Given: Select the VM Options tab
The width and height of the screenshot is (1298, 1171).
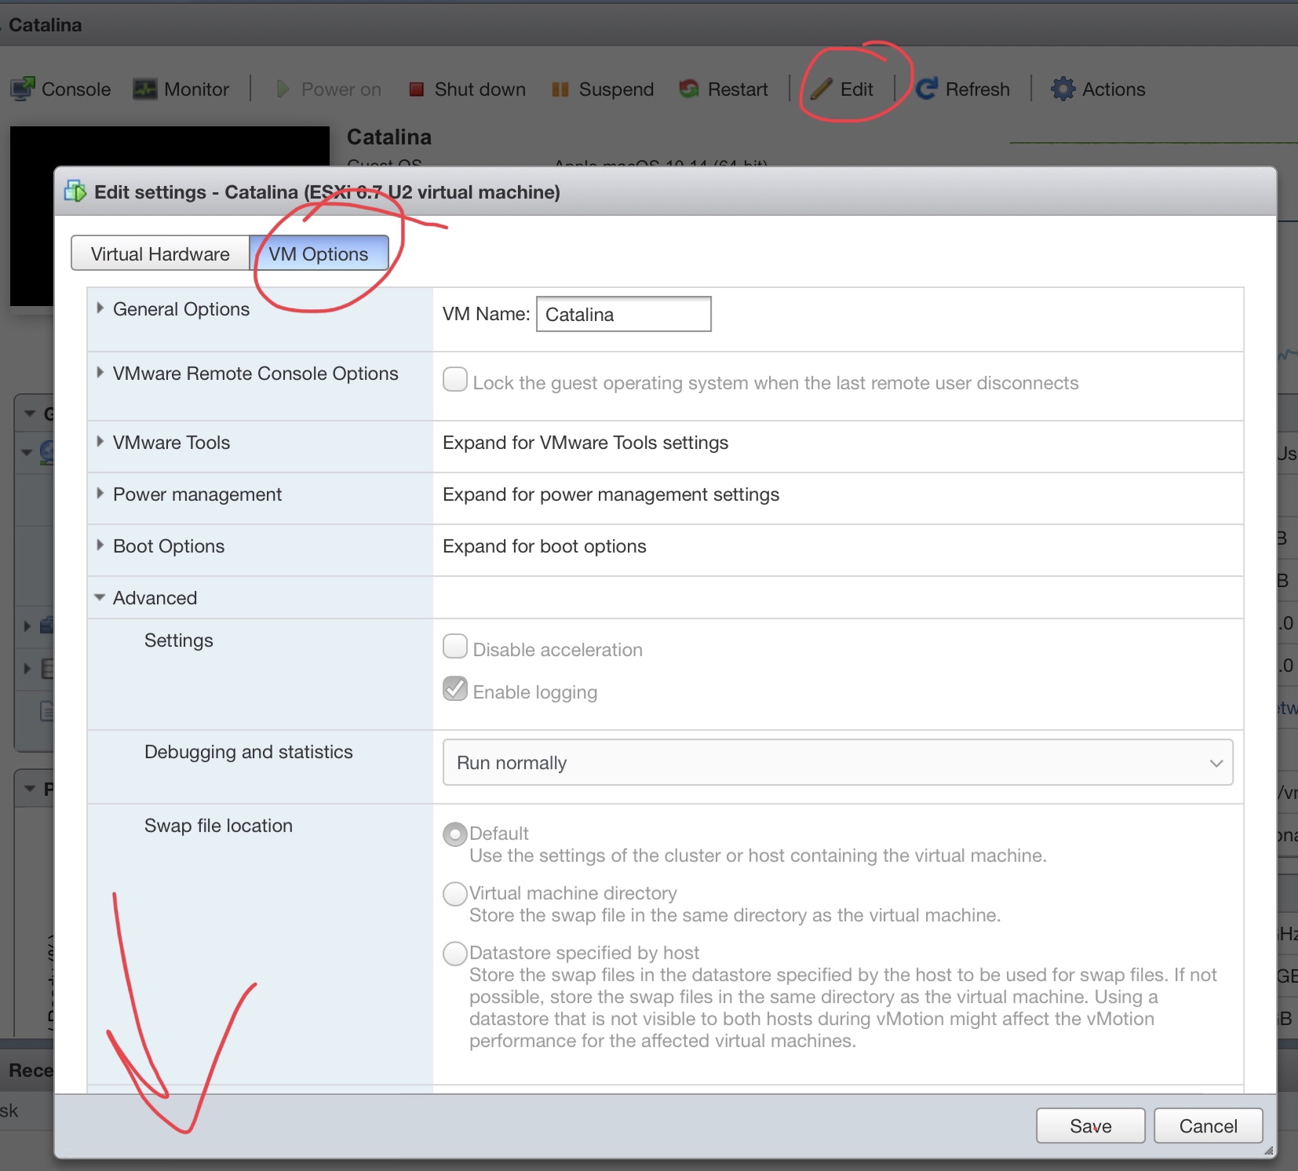Looking at the screenshot, I should click(319, 254).
